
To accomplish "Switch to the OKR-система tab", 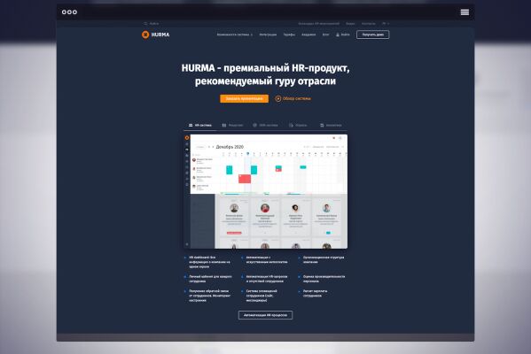I will (x=266, y=125).
